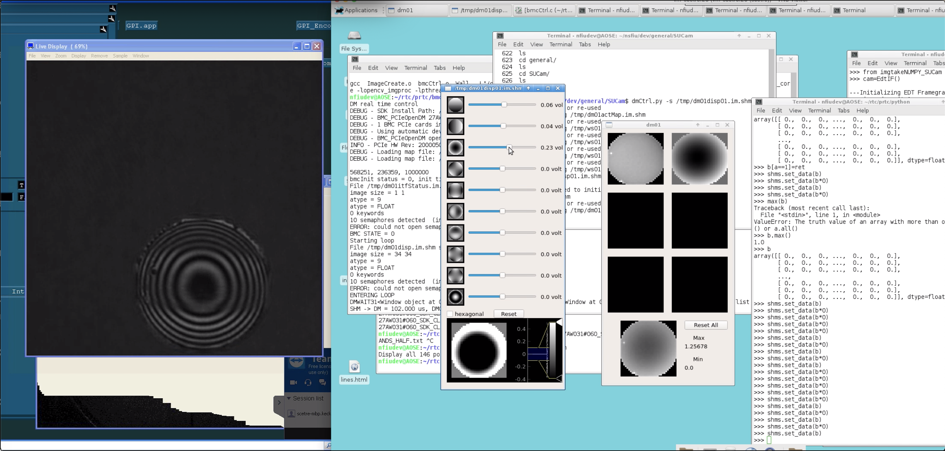Click the ring-shaped DM preview image below Reset
This screenshot has width=945, height=451.
(x=479, y=350)
